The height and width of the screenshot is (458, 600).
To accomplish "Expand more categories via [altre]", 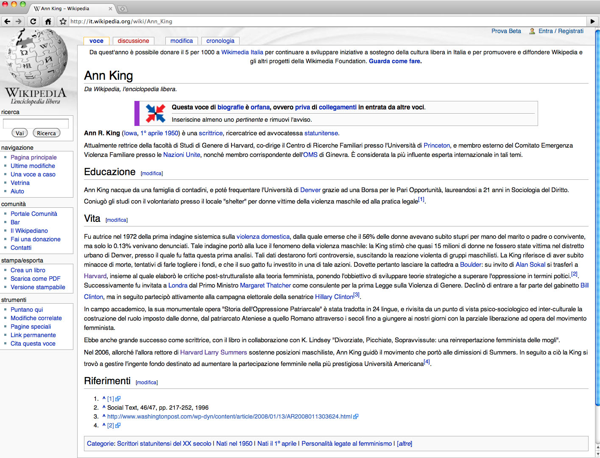I will pos(405,444).
